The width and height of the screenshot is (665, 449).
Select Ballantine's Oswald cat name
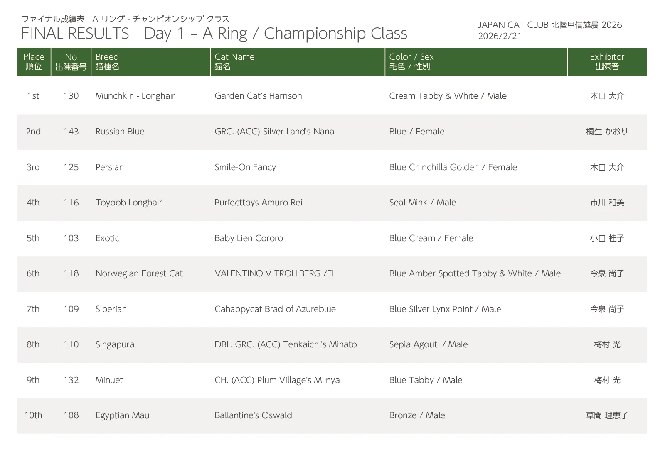[253, 415]
